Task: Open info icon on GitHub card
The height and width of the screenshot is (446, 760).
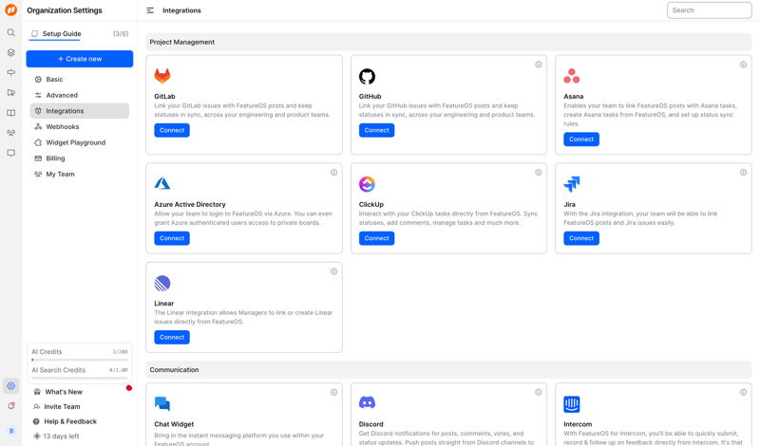Action: (539, 65)
